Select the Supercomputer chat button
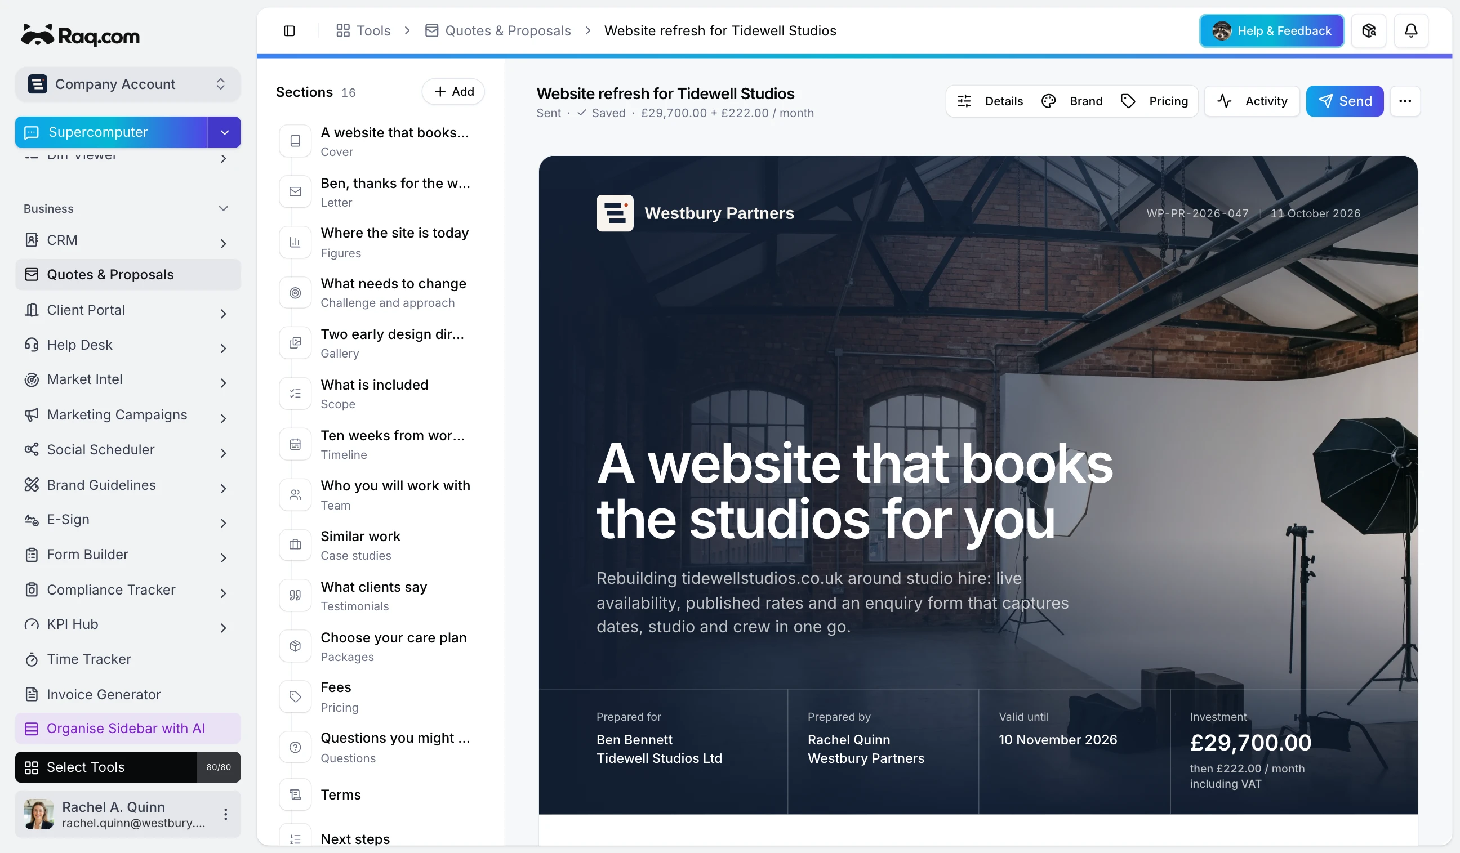 pyautogui.click(x=110, y=132)
